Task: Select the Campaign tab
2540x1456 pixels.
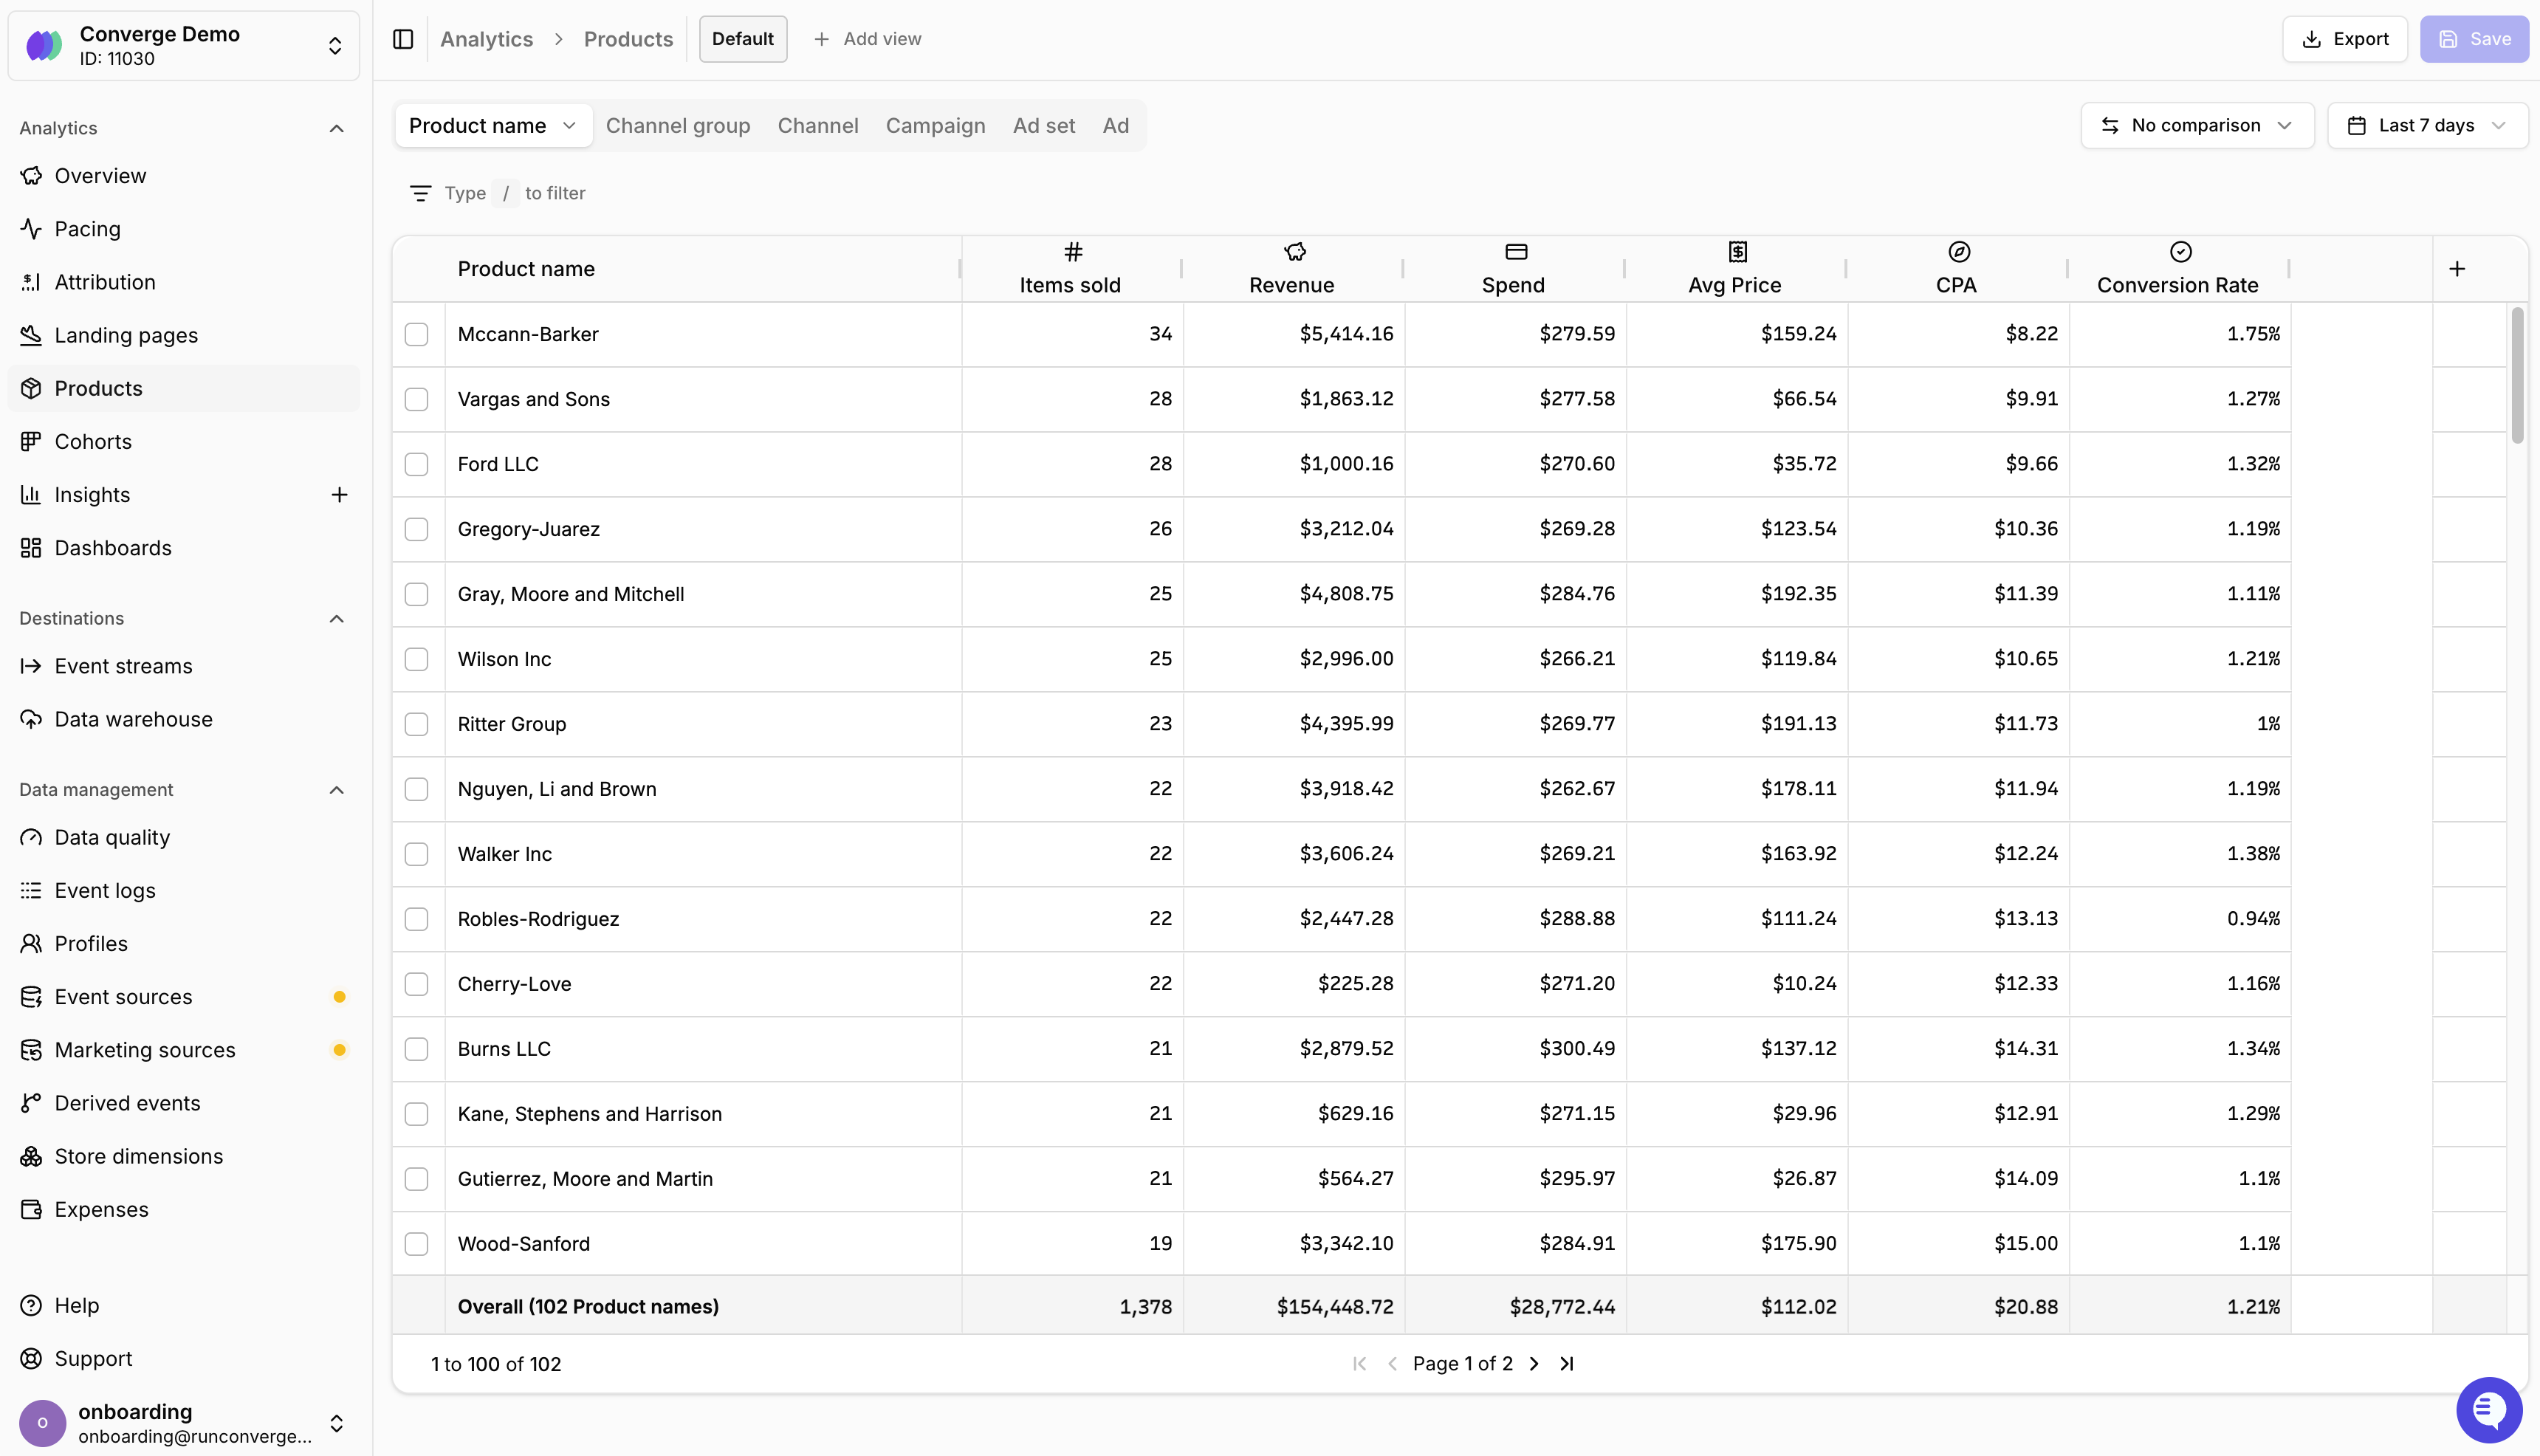Action: point(934,126)
